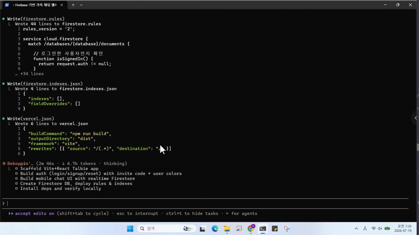Screen dimensions: 419x235
Task: Open Snipping Tool from the taskbar
Action: (x=287, y=229)
